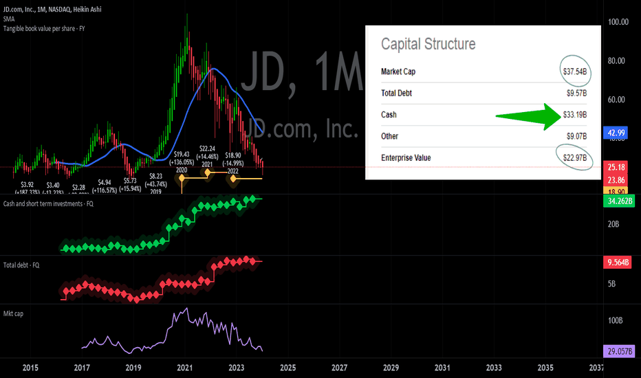641x378 pixels.
Task: Select 'Tangible book value per share - FY' label
Action: click(44, 29)
